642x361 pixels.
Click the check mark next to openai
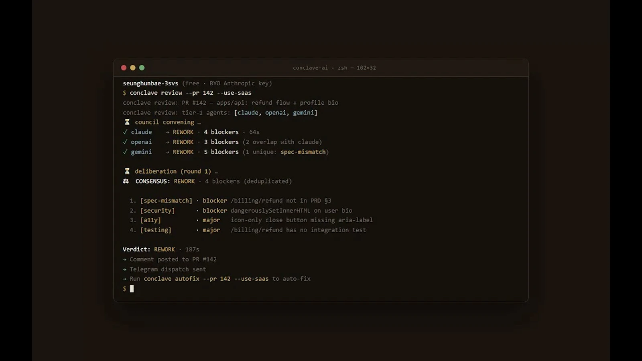[x=125, y=142]
